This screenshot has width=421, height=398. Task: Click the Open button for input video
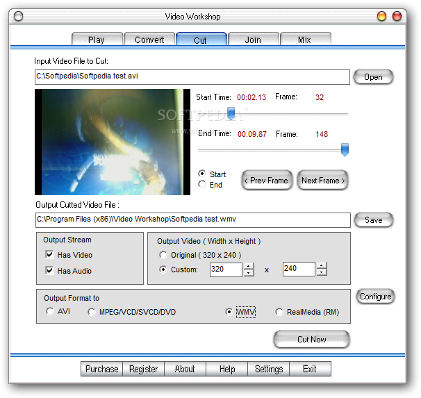[373, 77]
